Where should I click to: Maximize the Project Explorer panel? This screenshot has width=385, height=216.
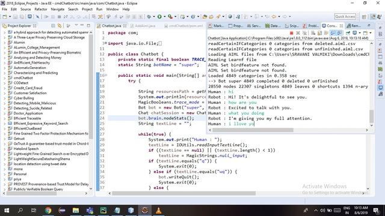(x=88, y=25)
